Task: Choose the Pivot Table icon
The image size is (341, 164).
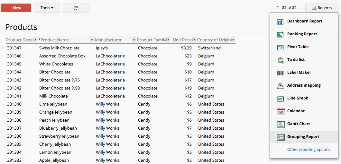Action: (x=280, y=47)
